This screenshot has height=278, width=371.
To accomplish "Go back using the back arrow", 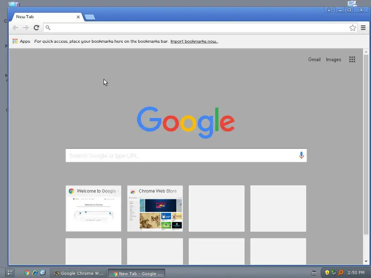I will pyautogui.click(x=15, y=28).
